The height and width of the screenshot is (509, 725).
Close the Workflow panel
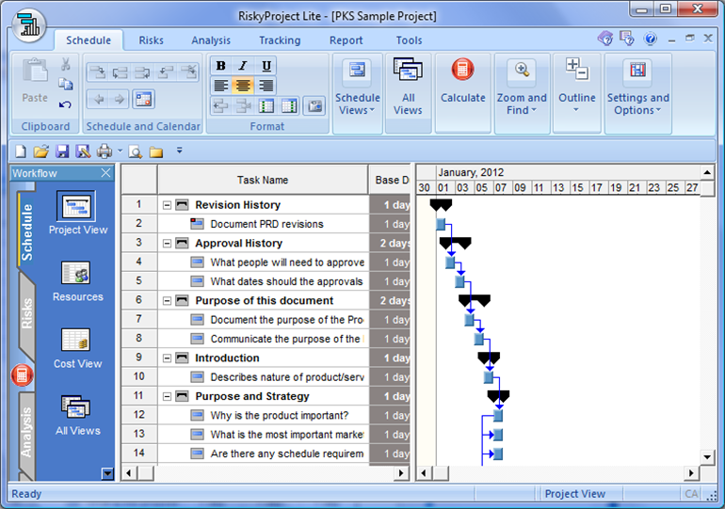[105, 173]
